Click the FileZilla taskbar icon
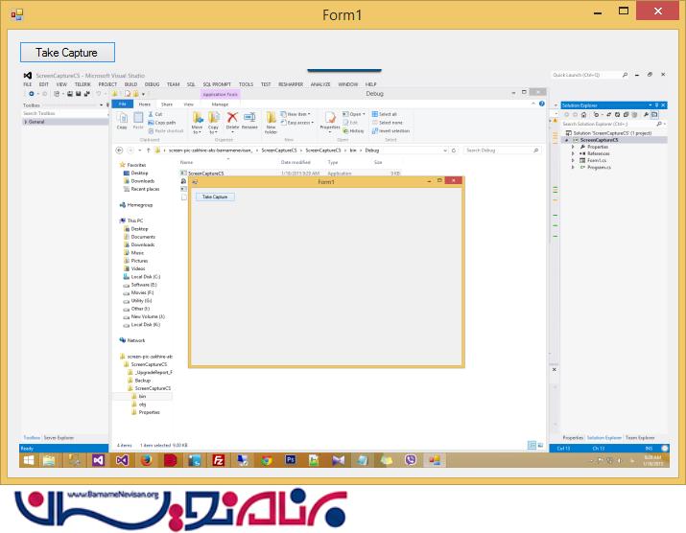The image size is (686, 533). click(219, 460)
